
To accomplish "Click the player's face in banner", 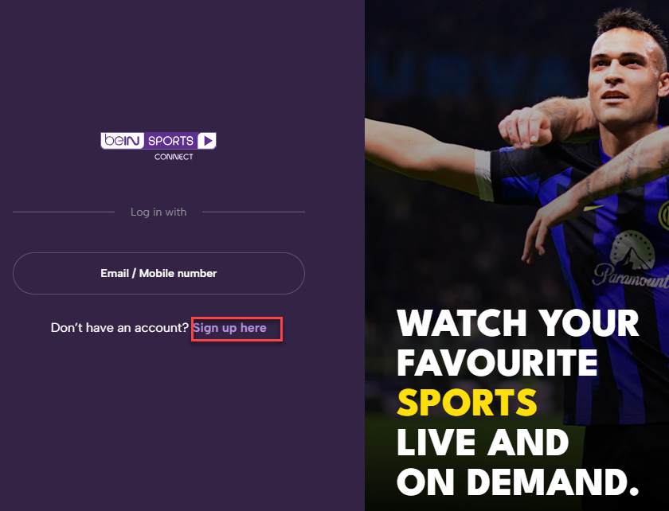I will tap(624, 76).
